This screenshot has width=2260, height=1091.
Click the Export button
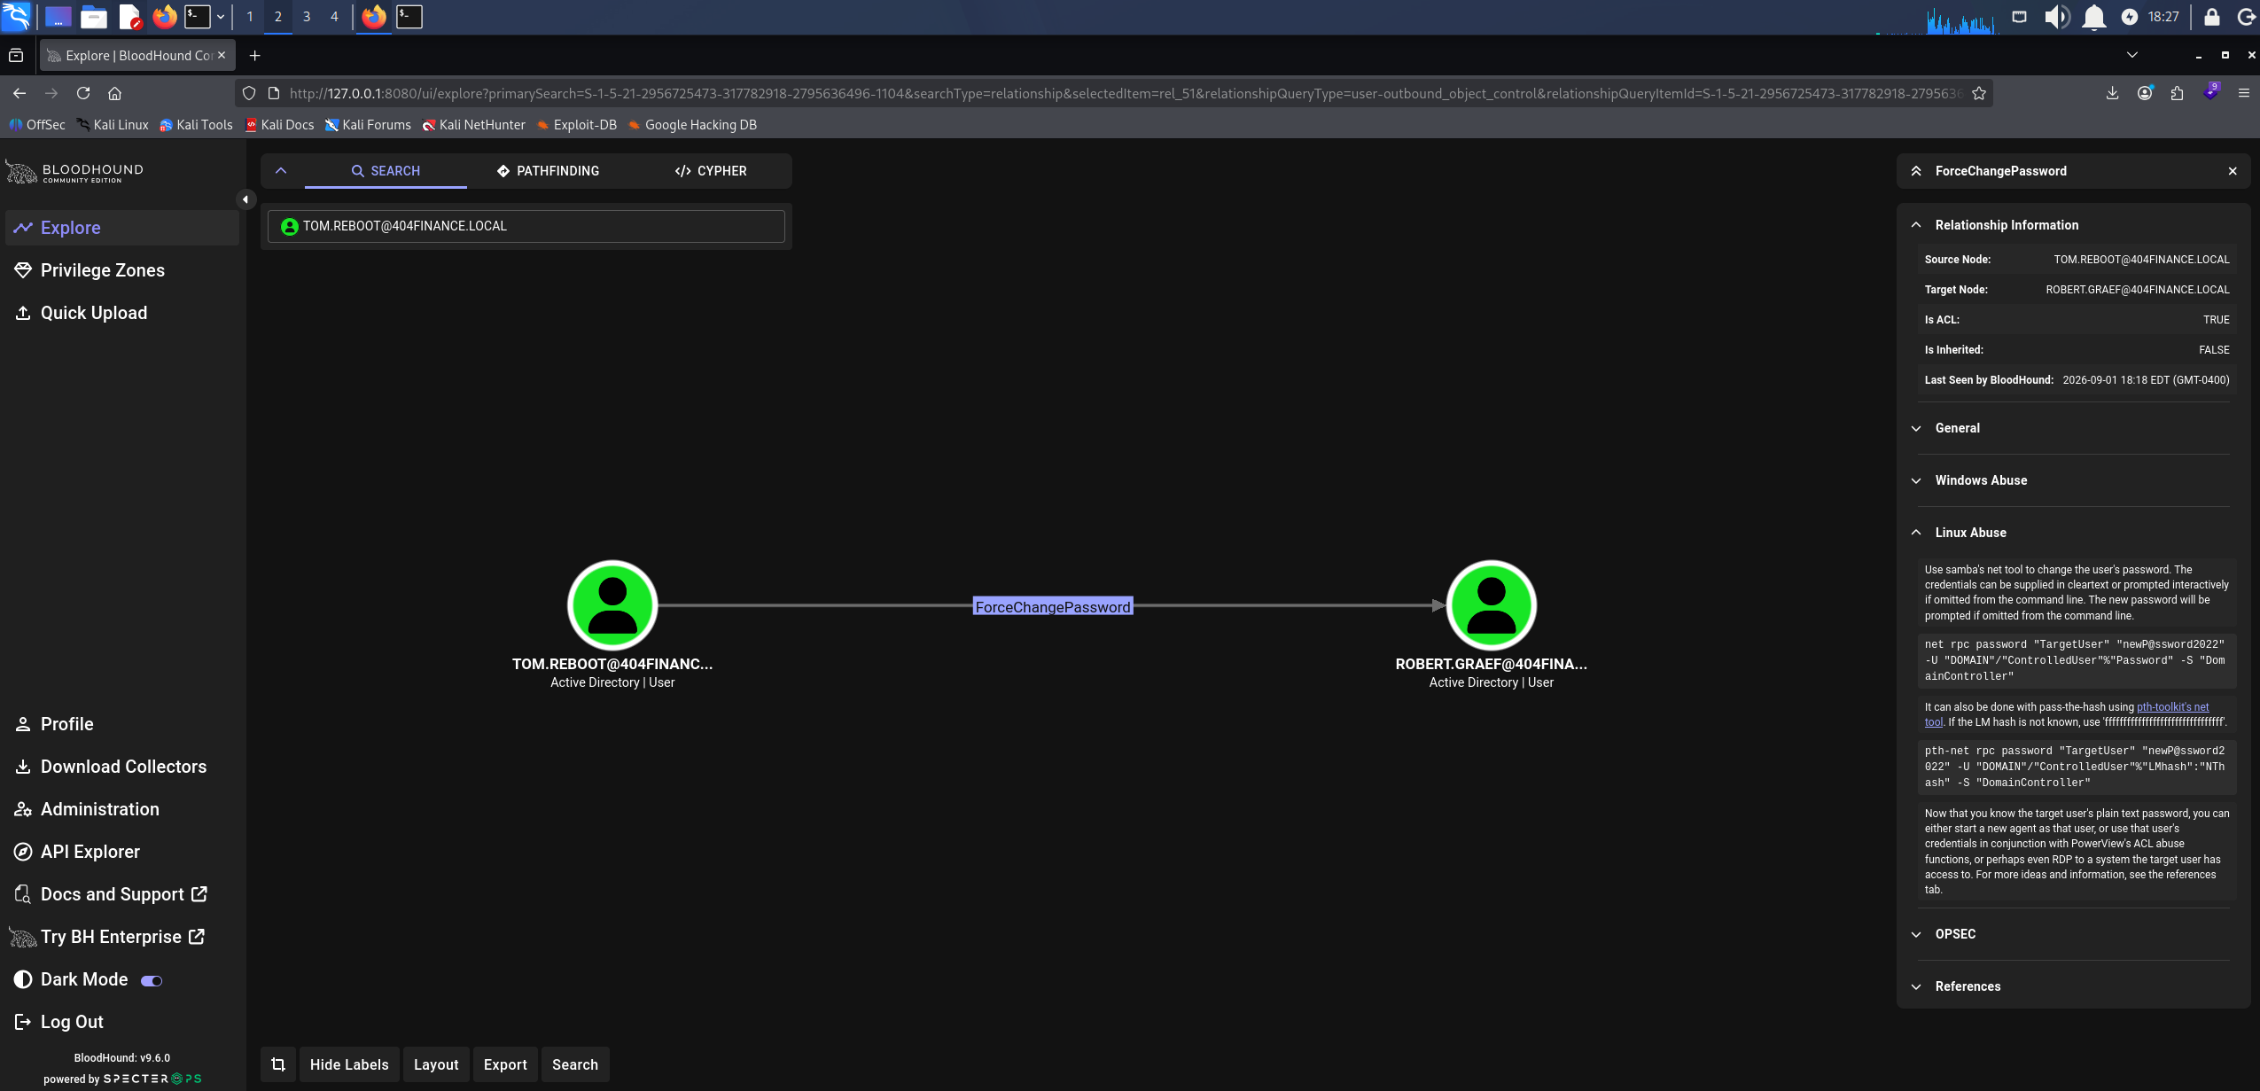tap(505, 1064)
